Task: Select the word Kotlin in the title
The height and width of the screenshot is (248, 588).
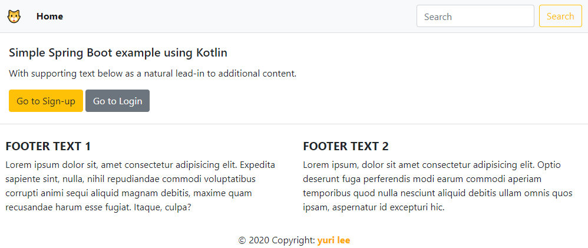Action: pos(212,53)
